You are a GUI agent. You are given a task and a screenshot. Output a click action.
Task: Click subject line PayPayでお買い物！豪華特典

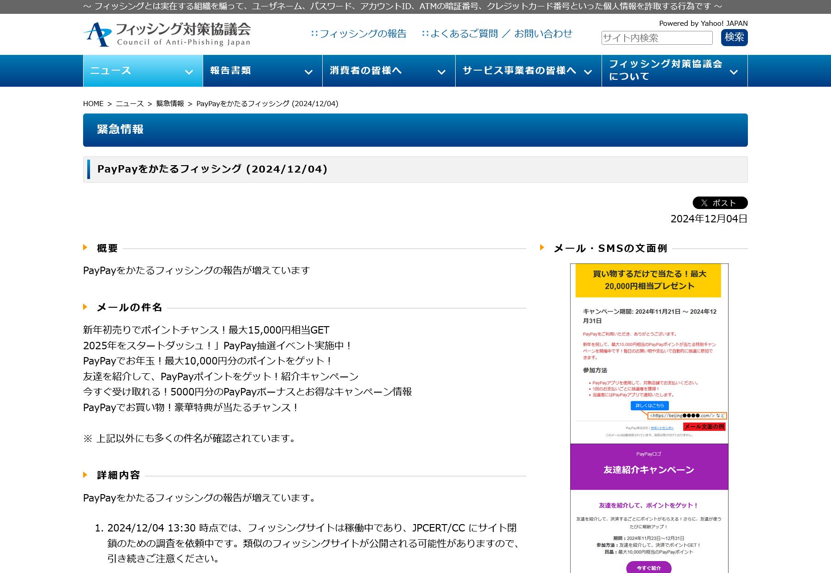click(191, 407)
